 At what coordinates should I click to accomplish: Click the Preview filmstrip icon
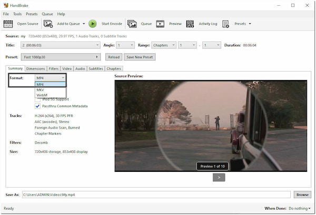coord(160,24)
